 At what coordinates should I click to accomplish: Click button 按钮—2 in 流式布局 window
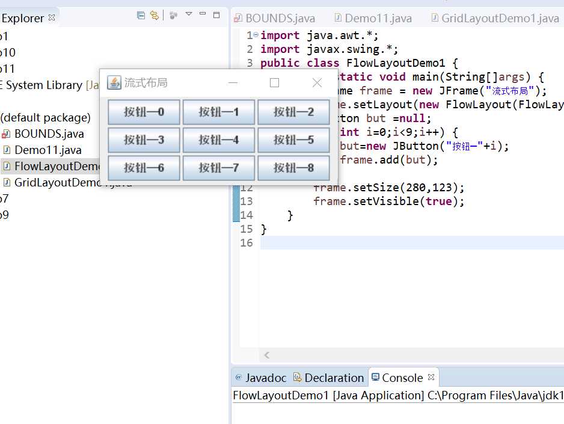[x=293, y=112]
